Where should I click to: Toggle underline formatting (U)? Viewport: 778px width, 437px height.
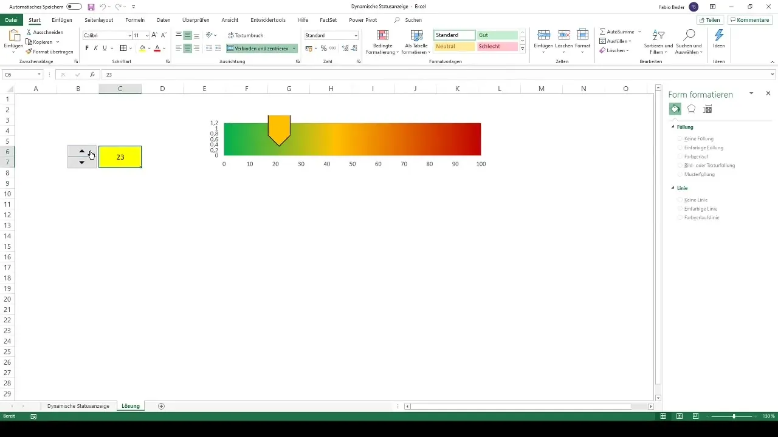[105, 48]
